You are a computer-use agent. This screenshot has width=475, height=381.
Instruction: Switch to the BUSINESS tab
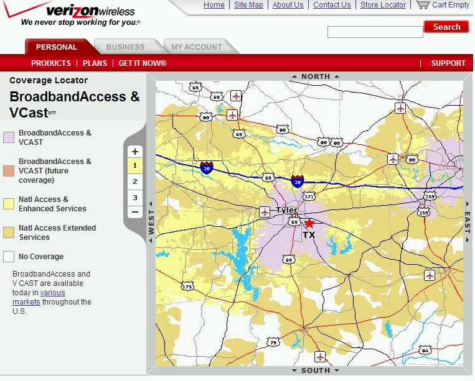tap(125, 47)
